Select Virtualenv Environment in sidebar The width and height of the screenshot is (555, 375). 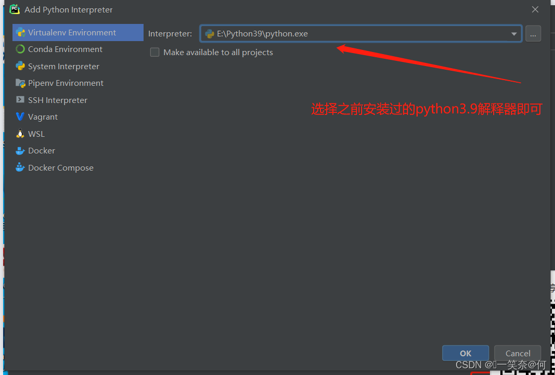(78, 33)
